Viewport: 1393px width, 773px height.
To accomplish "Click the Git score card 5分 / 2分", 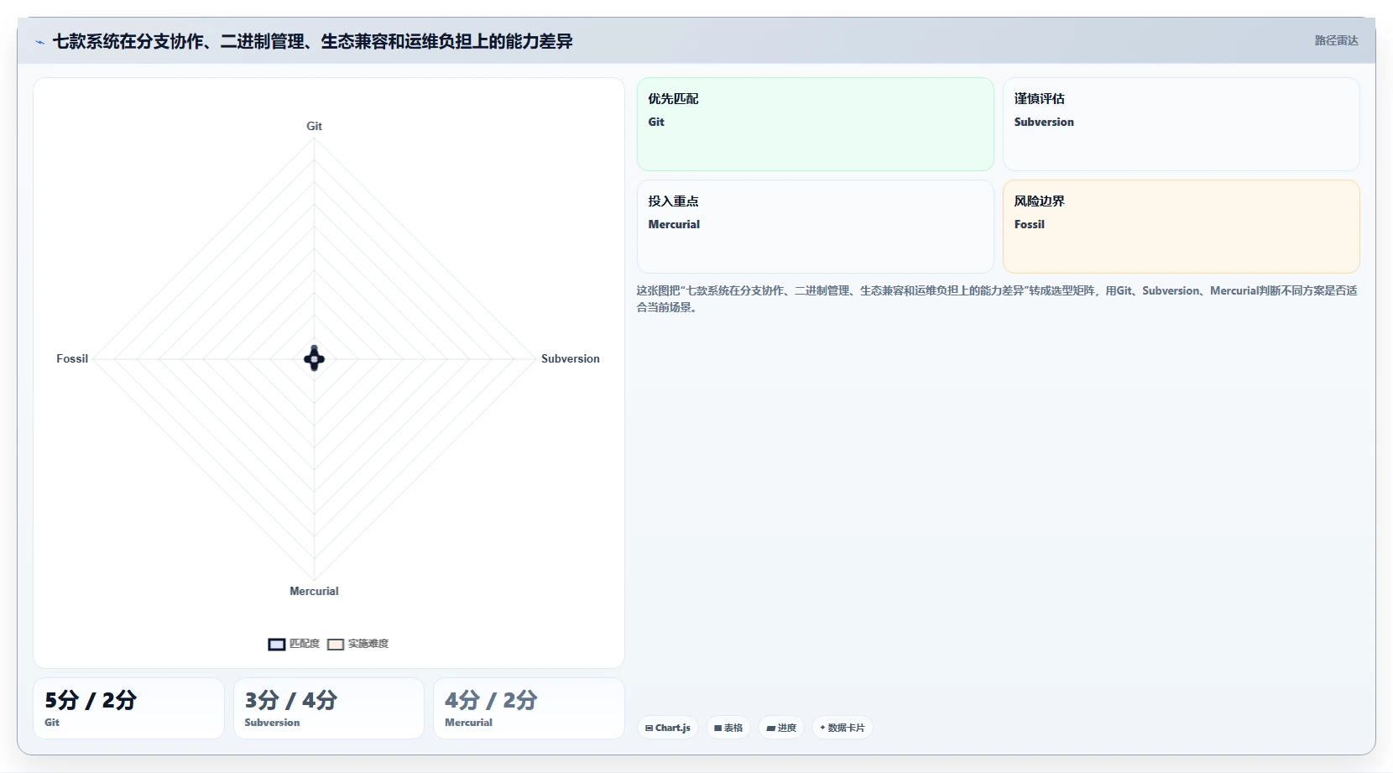I will (128, 708).
